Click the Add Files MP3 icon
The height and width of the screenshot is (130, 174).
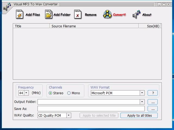[x=20, y=14]
